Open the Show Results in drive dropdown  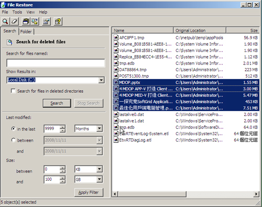pos(101,80)
